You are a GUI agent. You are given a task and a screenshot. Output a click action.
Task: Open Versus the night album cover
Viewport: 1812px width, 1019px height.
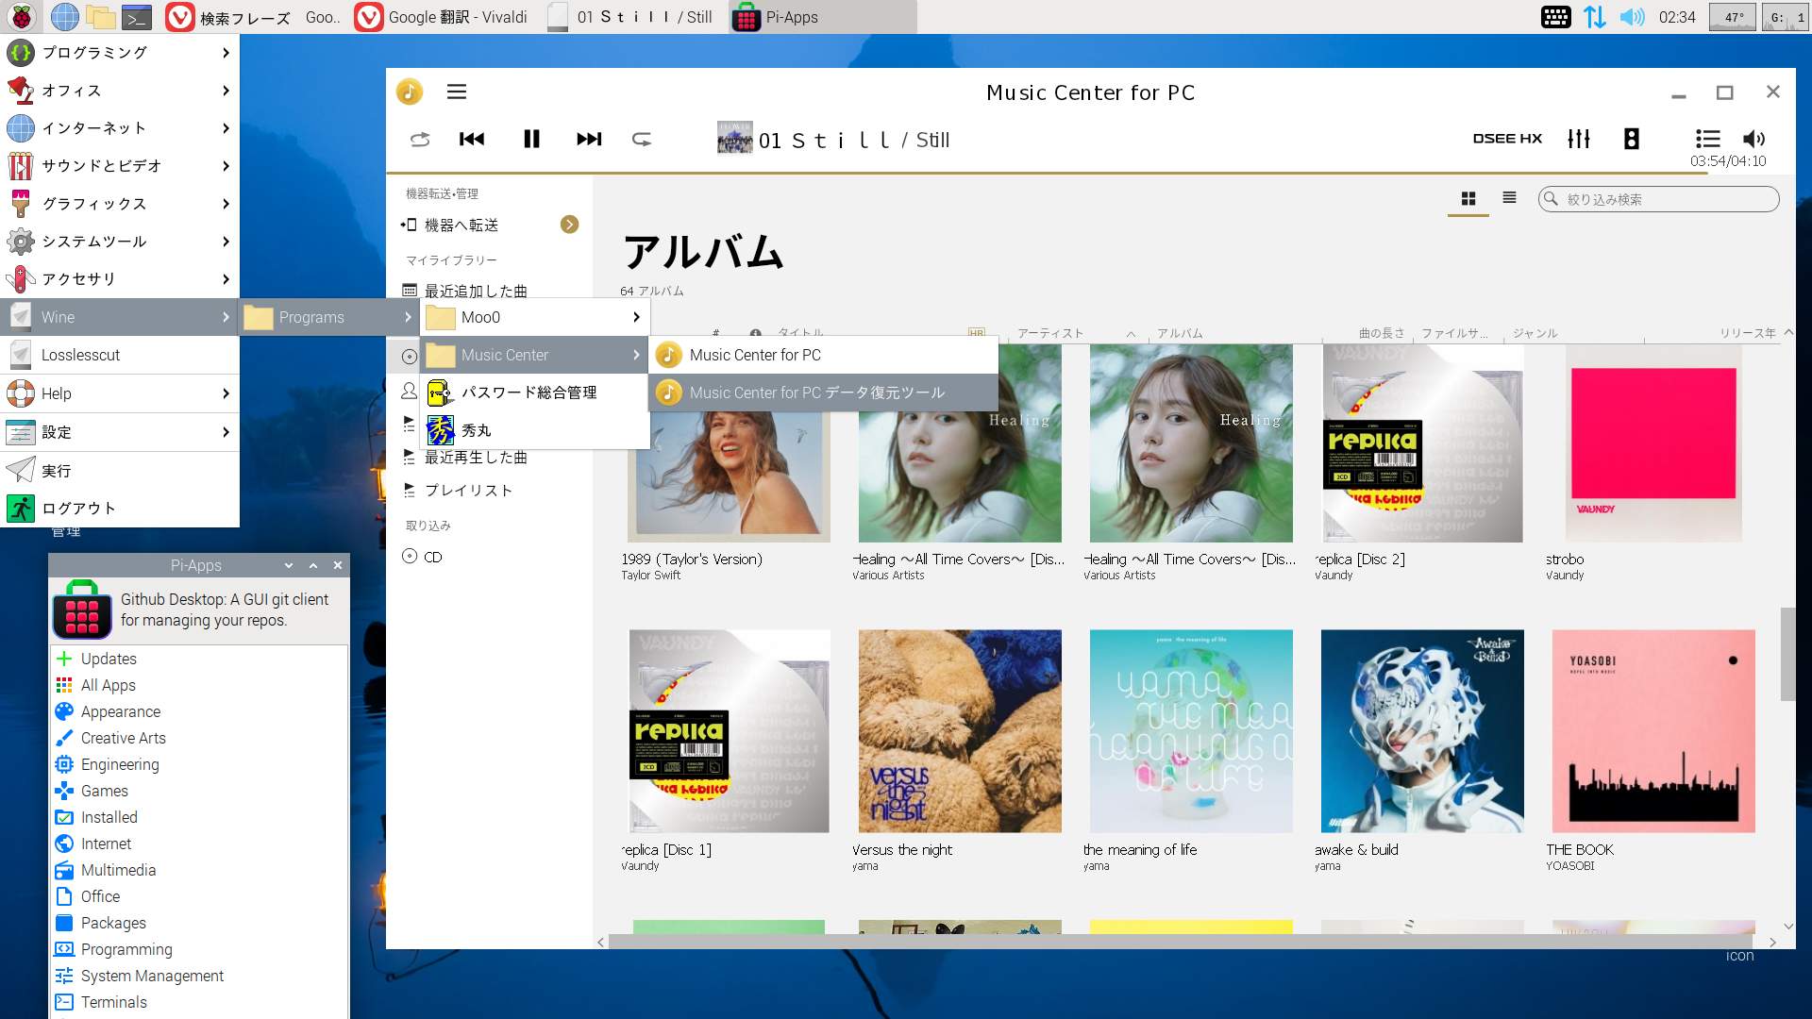[960, 731]
